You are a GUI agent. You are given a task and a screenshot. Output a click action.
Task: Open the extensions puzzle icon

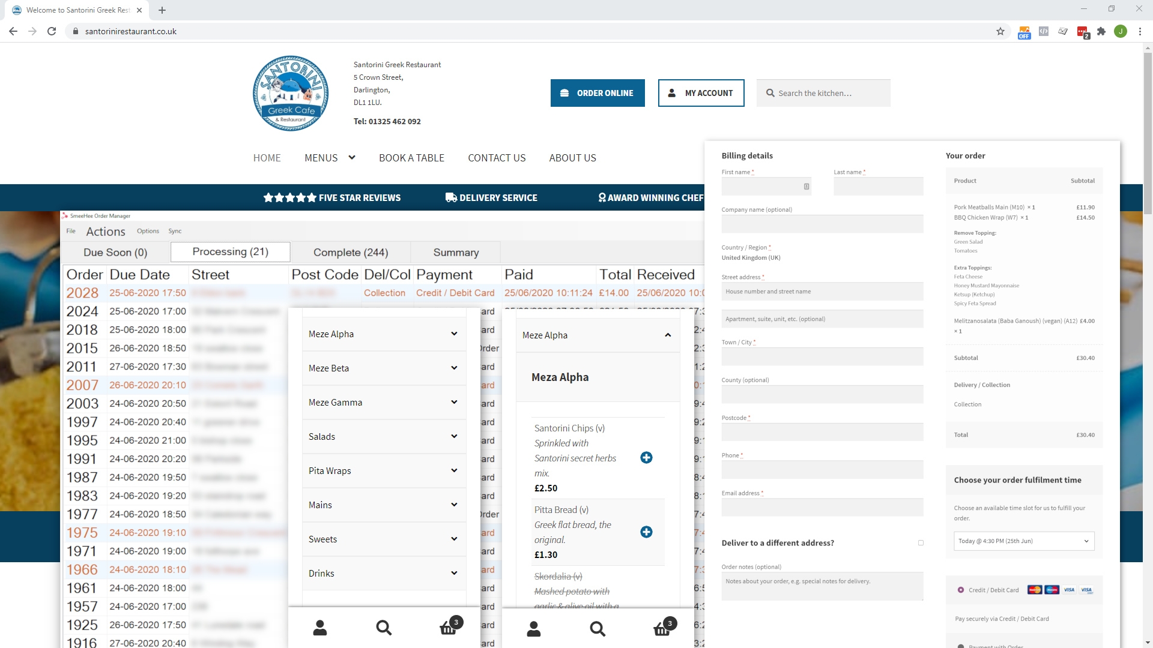[x=1101, y=31]
